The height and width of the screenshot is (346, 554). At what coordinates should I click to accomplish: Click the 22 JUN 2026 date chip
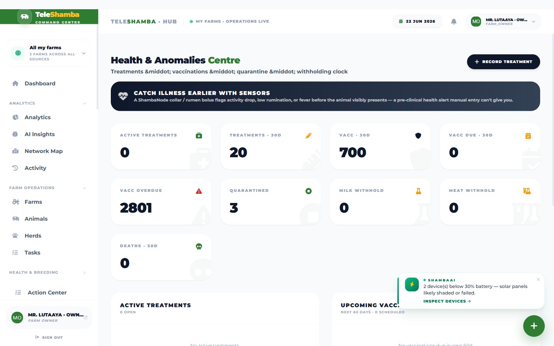point(417,22)
